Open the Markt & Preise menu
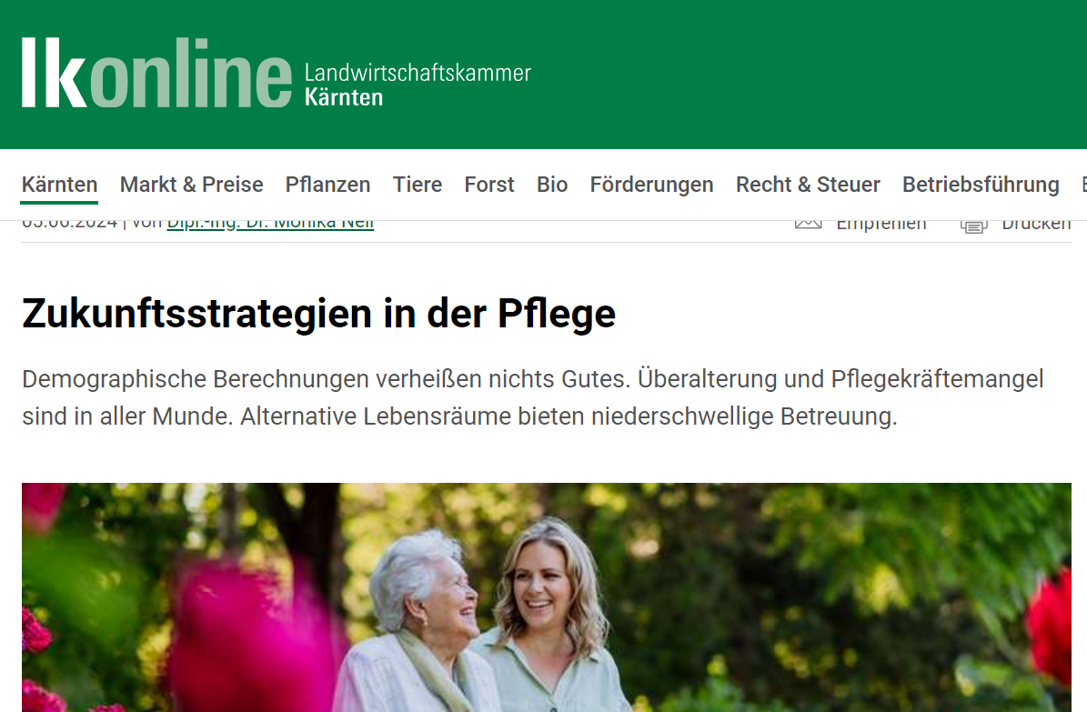Viewport: 1087px width, 712px height. pos(191,185)
